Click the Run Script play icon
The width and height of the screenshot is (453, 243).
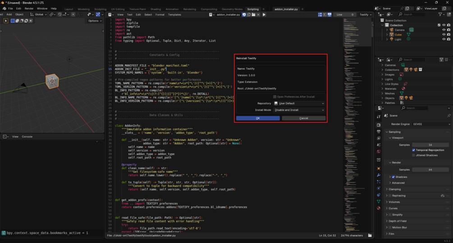(x=264, y=14)
